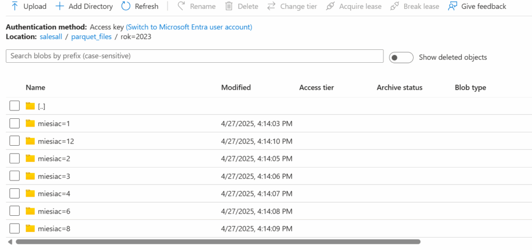Image resolution: width=532 pixels, height=250 pixels.
Task: Click the Change tier arrows icon
Action: [271, 6]
